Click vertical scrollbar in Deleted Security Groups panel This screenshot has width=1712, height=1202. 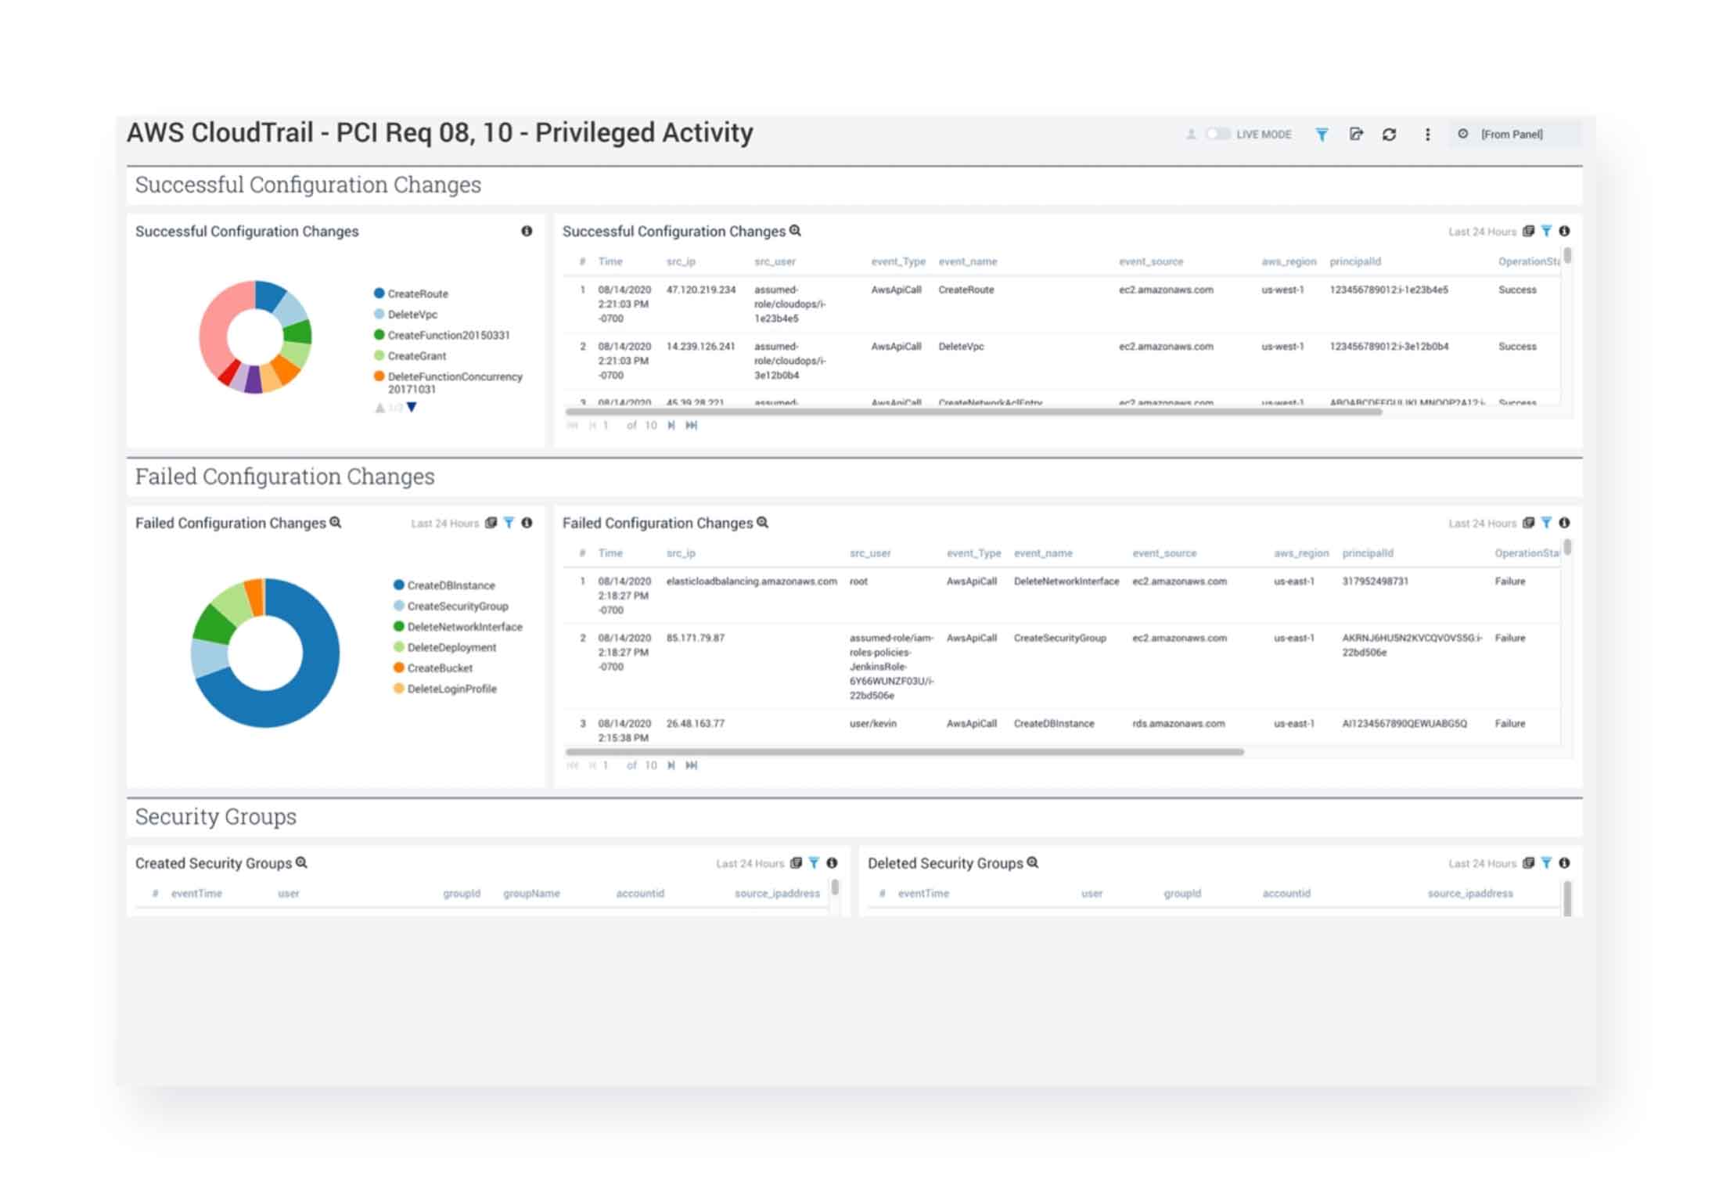pyautogui.click(x=1567, y=898)
